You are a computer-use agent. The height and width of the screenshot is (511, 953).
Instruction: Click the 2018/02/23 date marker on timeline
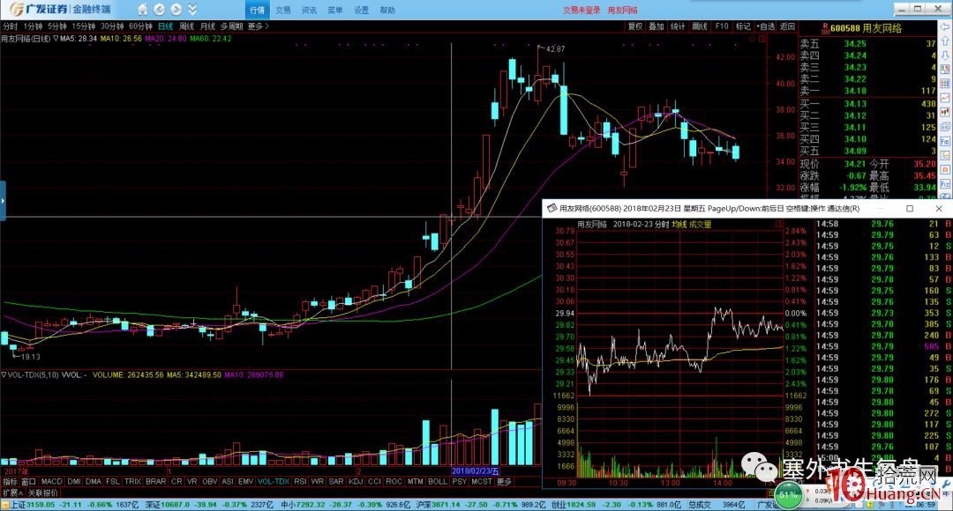click(476, 471)
